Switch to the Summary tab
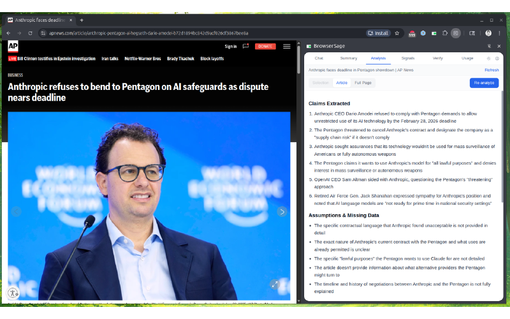This screenshot has width=510, height=319. pyautogui.click(x=348, y=58)
